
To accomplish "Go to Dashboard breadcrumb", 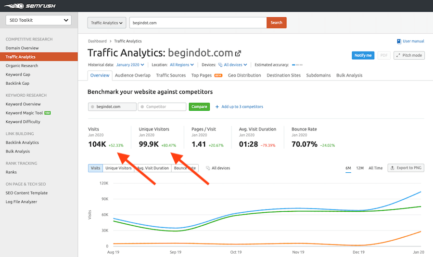I will [x=97, y=41].
